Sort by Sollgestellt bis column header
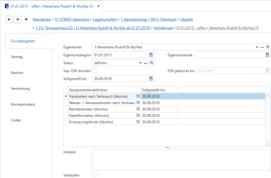 pyautogui.click(x=159, y=90)
